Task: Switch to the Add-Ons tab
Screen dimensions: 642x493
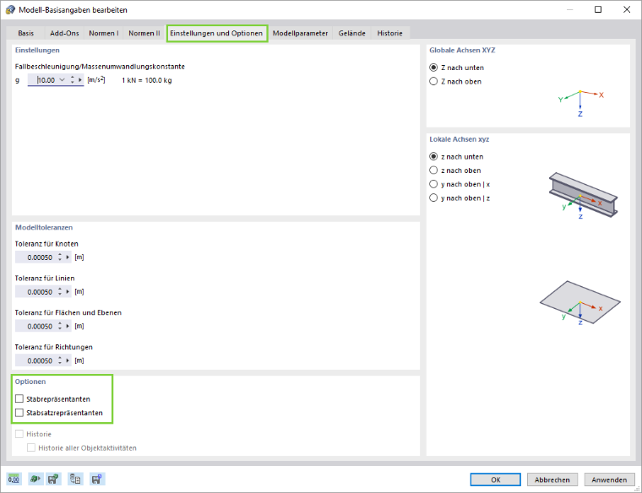Action: tap(64, 33)
